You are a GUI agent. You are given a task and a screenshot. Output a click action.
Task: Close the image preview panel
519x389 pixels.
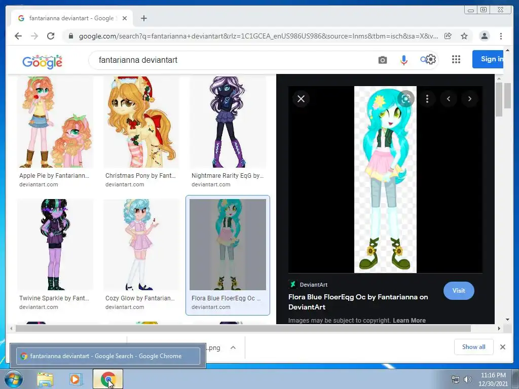tap(301, 99)
